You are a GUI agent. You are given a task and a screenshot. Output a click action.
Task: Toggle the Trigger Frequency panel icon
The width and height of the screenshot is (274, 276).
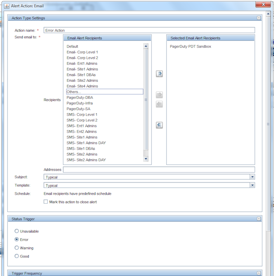(x=259, y=273)
